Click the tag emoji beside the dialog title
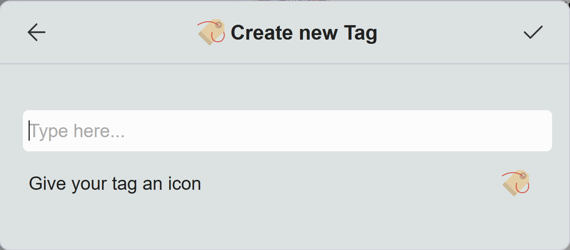The height and width of the screenshot is (250, 570). click(210, 32)
